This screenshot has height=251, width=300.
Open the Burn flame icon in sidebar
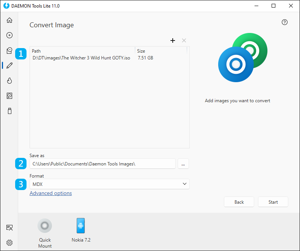tap(9, 81)
